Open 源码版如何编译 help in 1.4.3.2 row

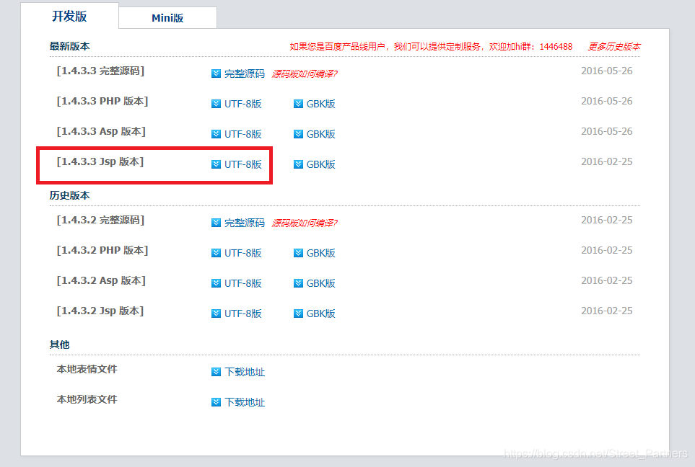coord(305,223)
